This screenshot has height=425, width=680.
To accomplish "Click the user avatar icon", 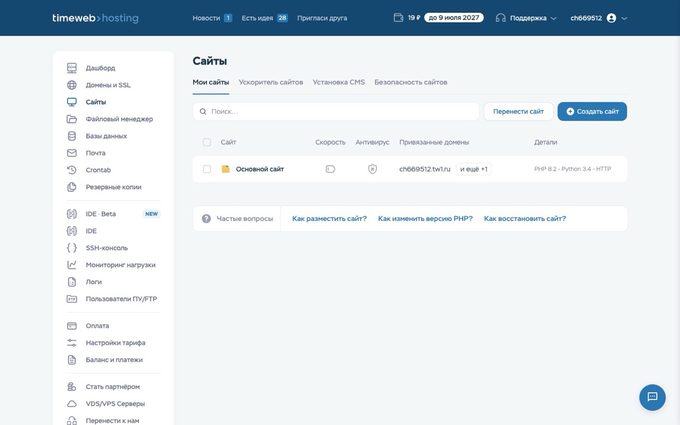I will tap(611, 18).
